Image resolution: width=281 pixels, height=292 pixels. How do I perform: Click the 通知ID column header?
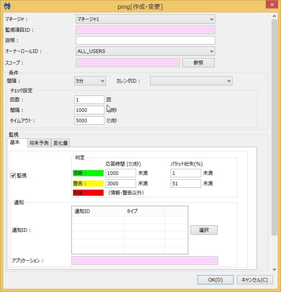[98, 211]
